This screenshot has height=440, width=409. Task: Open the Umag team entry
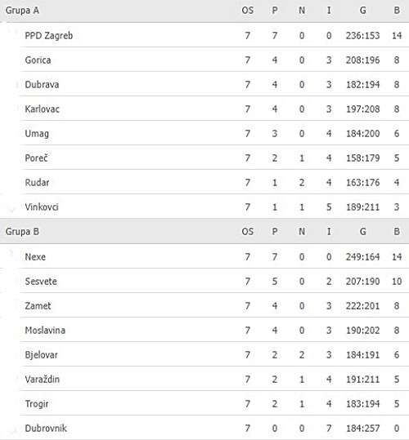(x=37, y=134)
